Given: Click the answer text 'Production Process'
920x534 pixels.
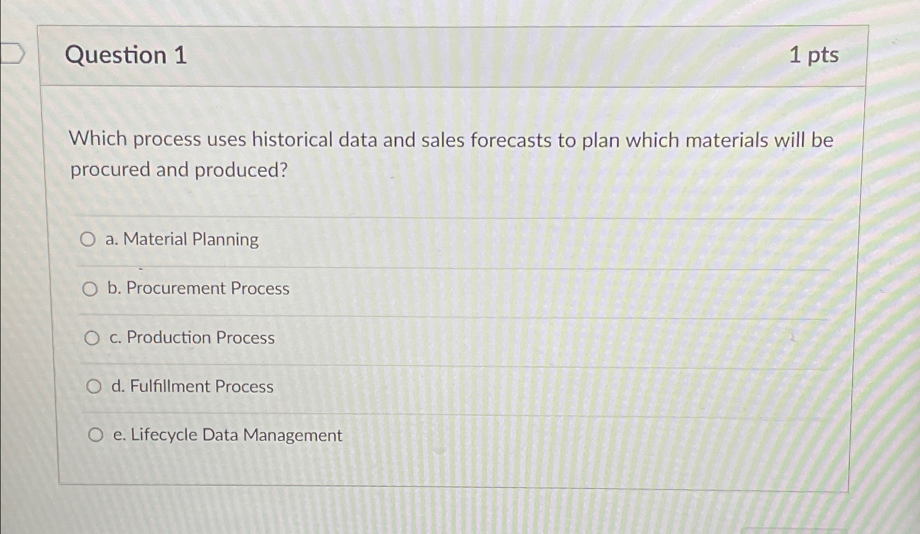Looking at the screenshot, I should point(198,338).
